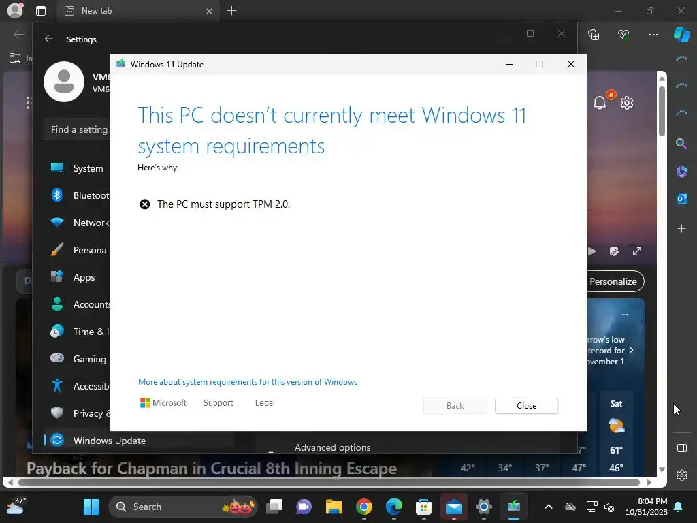Close the Windows 11 Update dialog with Close button
697x523 pixels.
click(x=526, y=406)
